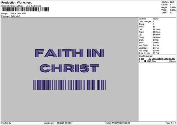Click the Printed timestamp 11/05/2025 03.22.53
The width and height of the screenshot is (177, 125).
click(121, 123)
